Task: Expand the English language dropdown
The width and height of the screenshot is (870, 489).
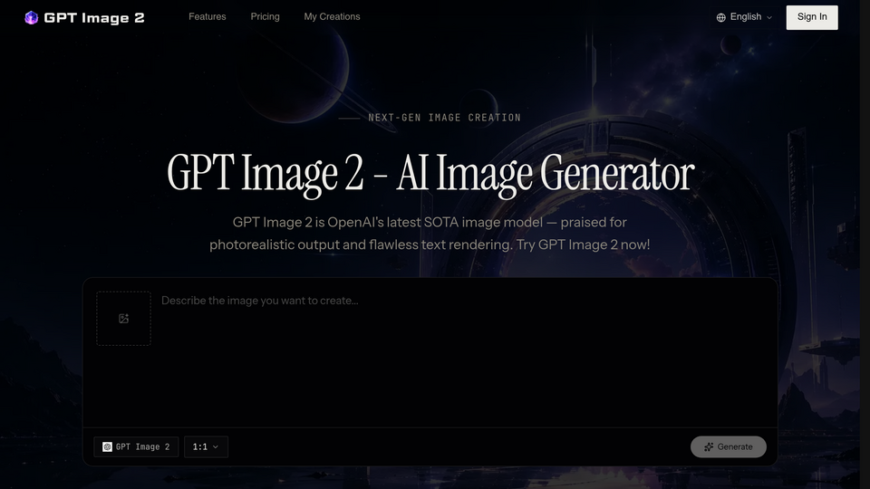Action: 744,17
